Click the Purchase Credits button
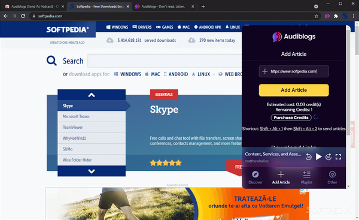Image resolution: width=359 pixels, height=220 pixels. 291,117
